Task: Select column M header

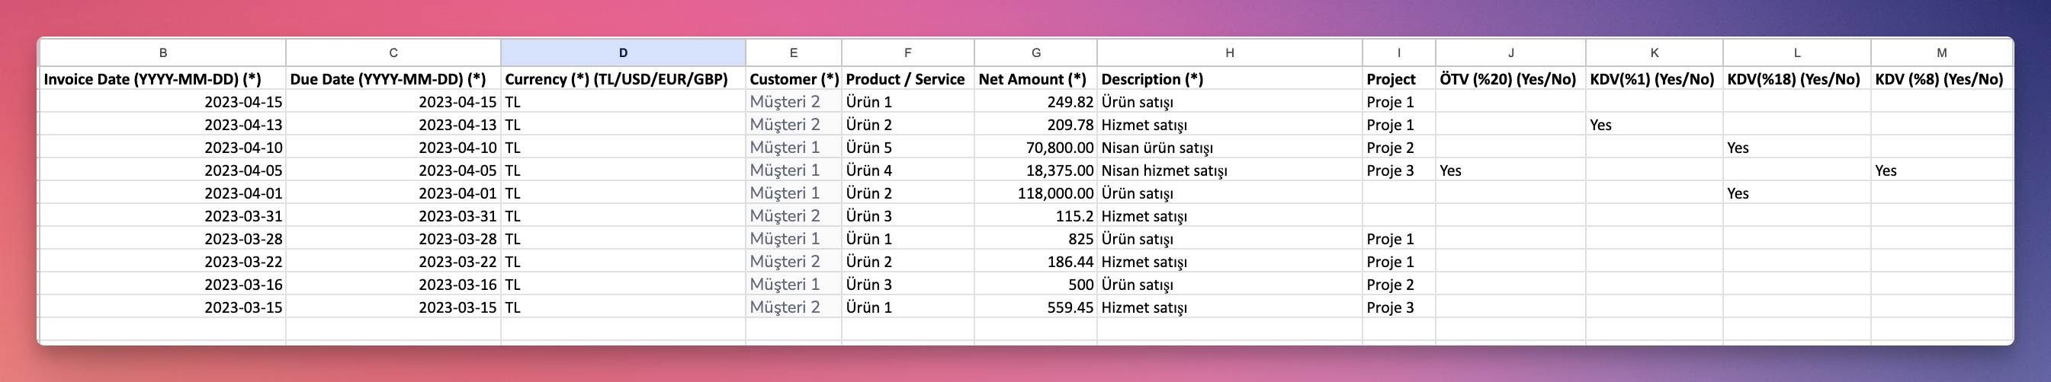Action: pos(1941,53)
